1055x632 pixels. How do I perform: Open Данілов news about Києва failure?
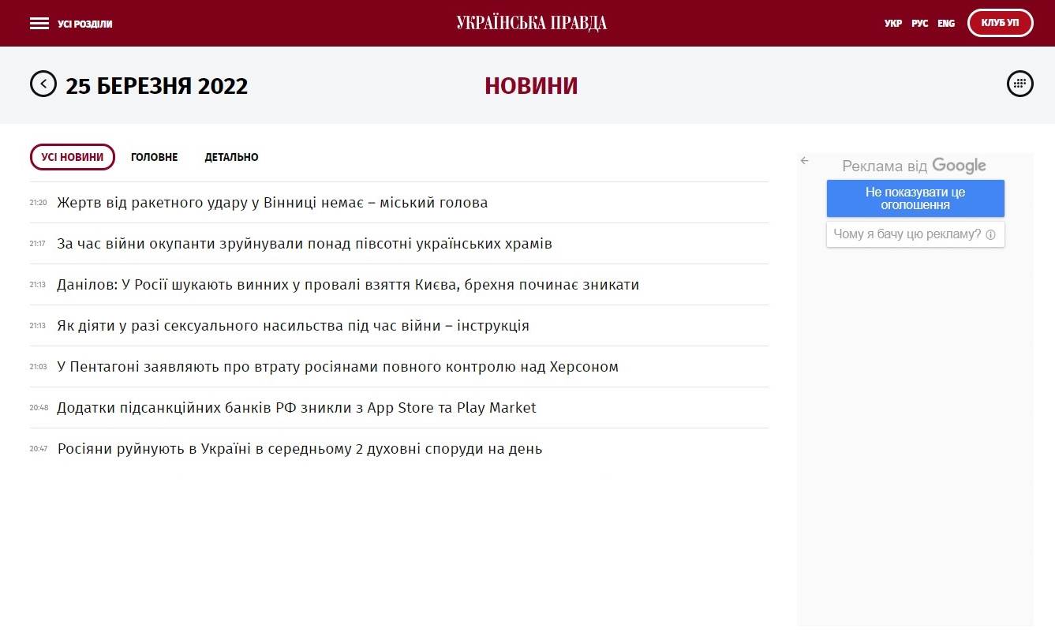click(348, 285)
